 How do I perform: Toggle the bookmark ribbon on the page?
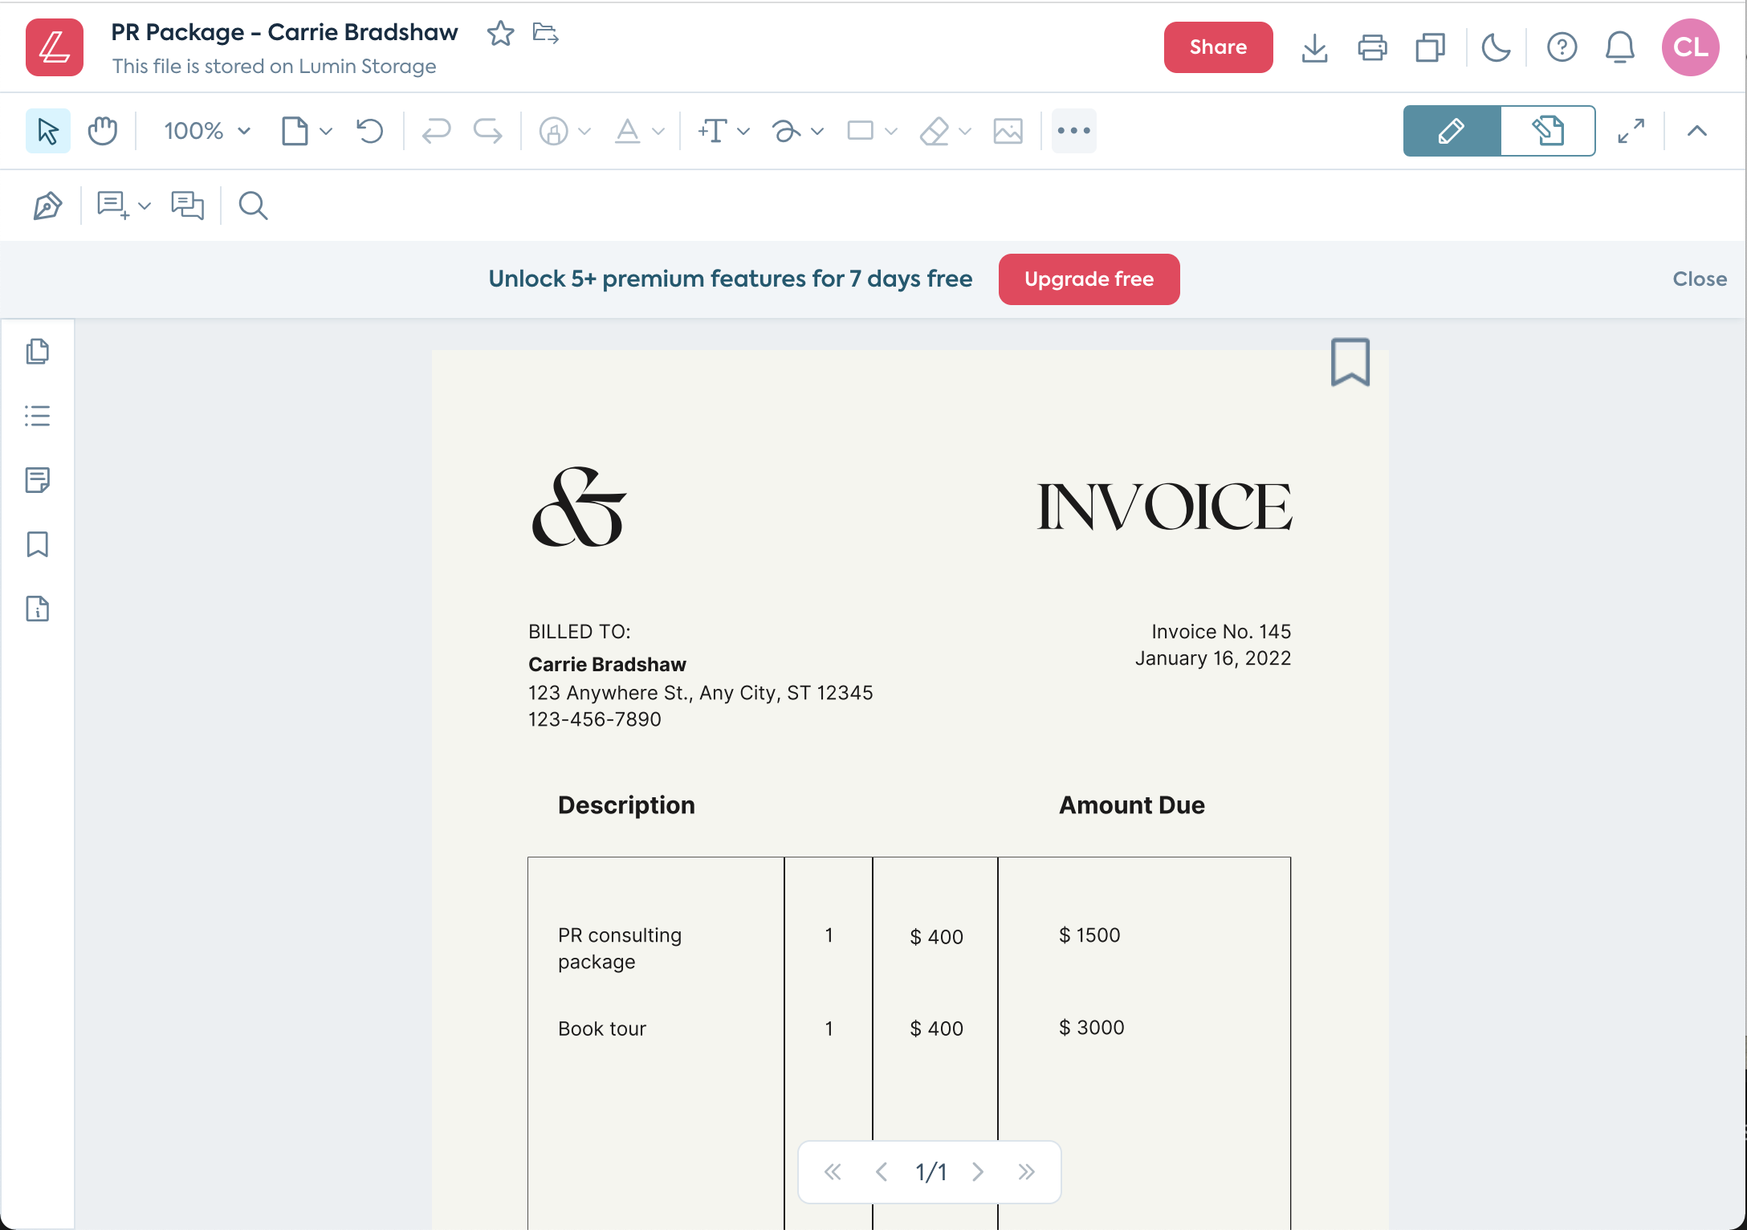point(1350,363)
